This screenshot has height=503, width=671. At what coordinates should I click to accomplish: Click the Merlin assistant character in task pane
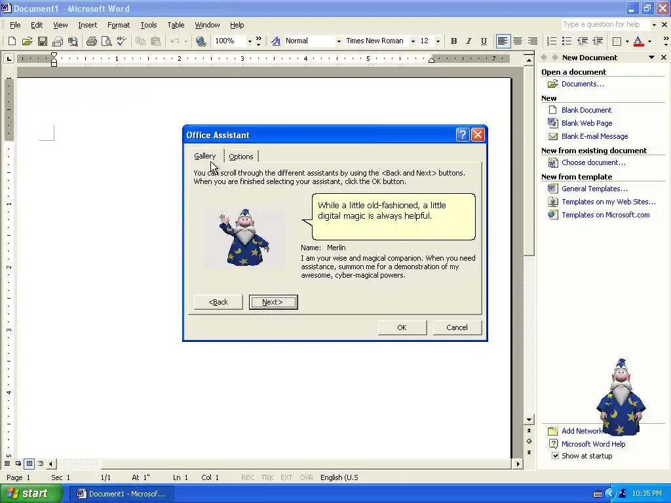point(621,398)
